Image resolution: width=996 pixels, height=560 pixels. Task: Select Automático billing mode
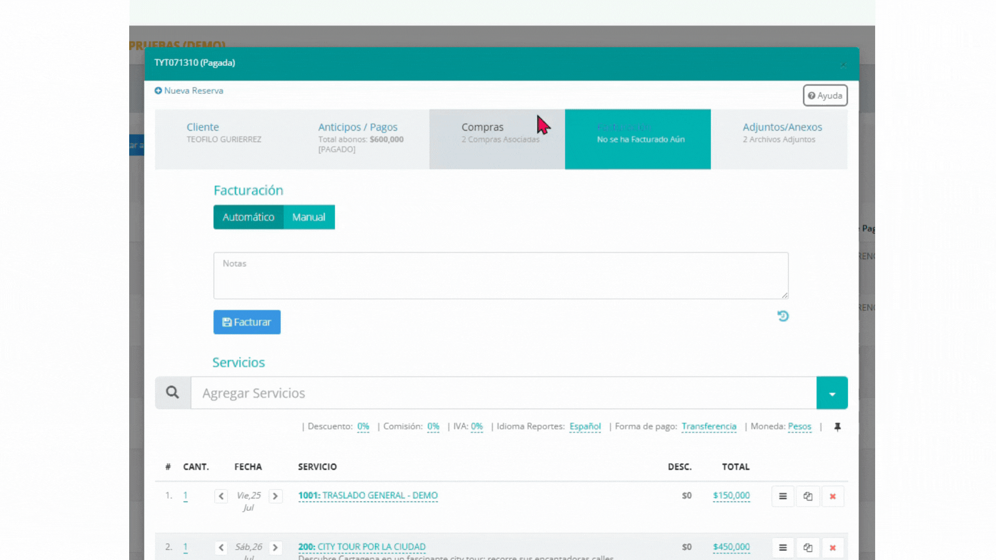point(248,217)
